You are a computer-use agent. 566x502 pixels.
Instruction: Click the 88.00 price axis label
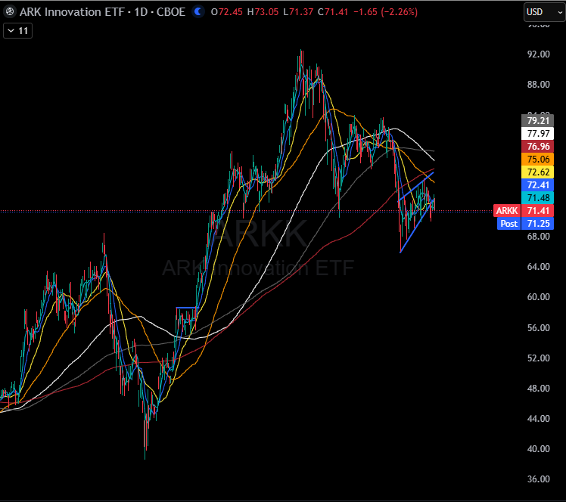[538, 85]
